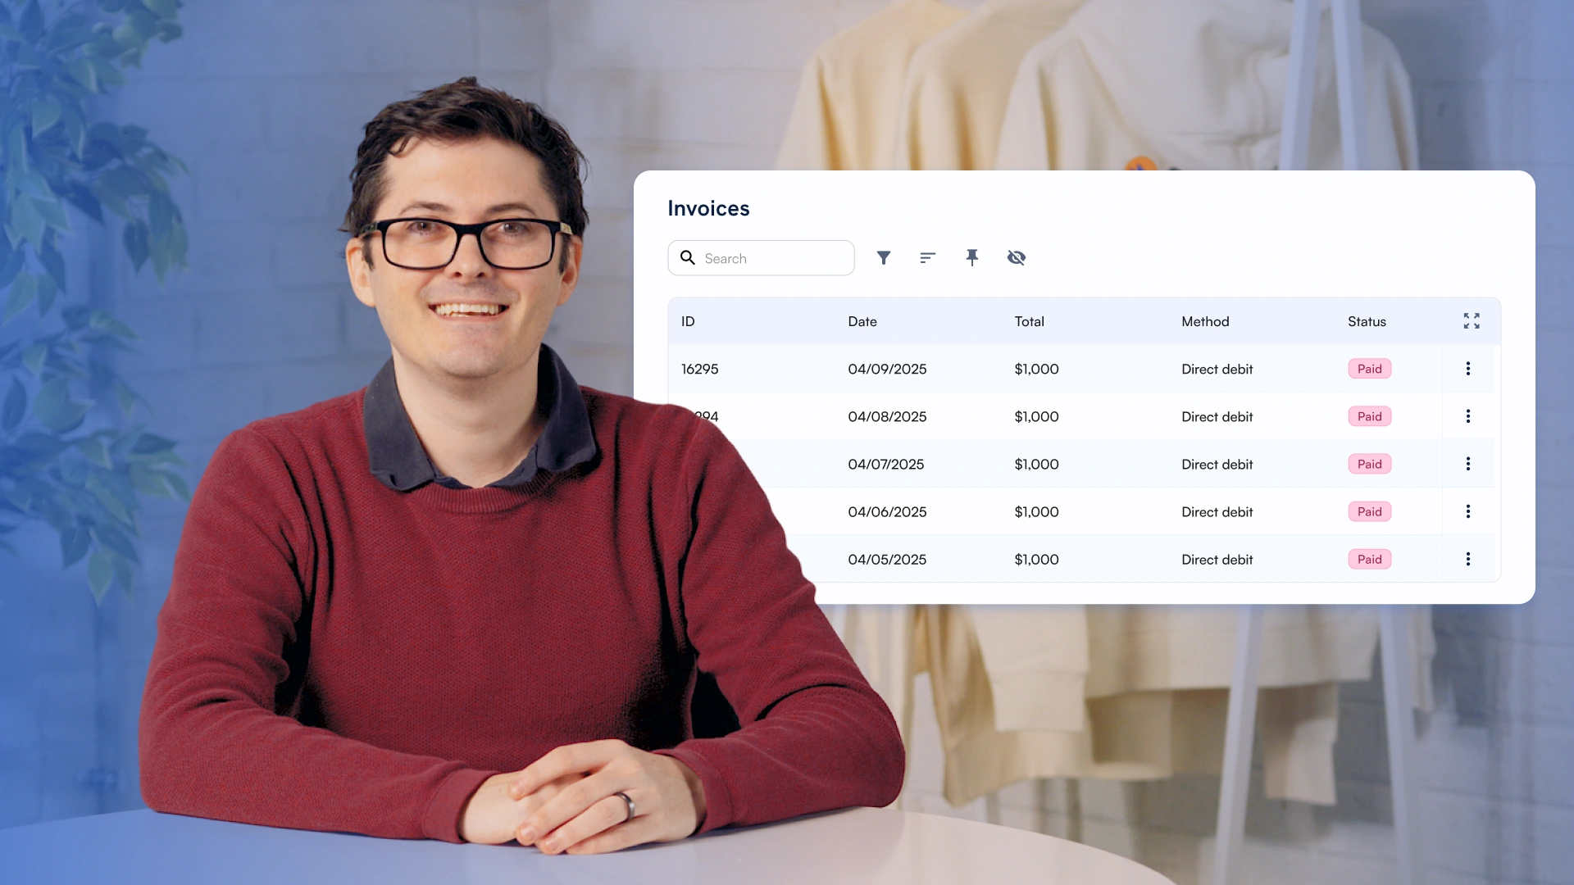Open three-dot menu for 04/05/2025 invoice

[1467, 559]
